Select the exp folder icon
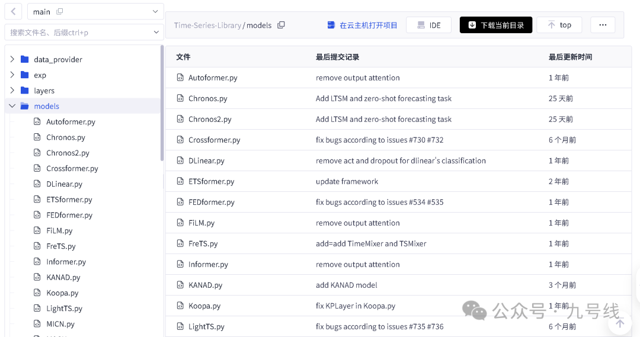 pos(24,75)
